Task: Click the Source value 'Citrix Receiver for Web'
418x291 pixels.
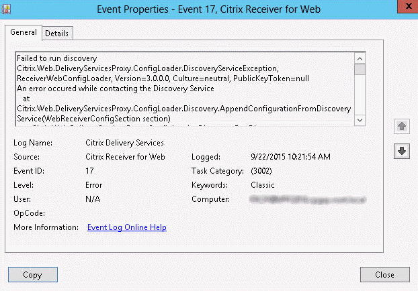Action: click(x=125, y=157)
